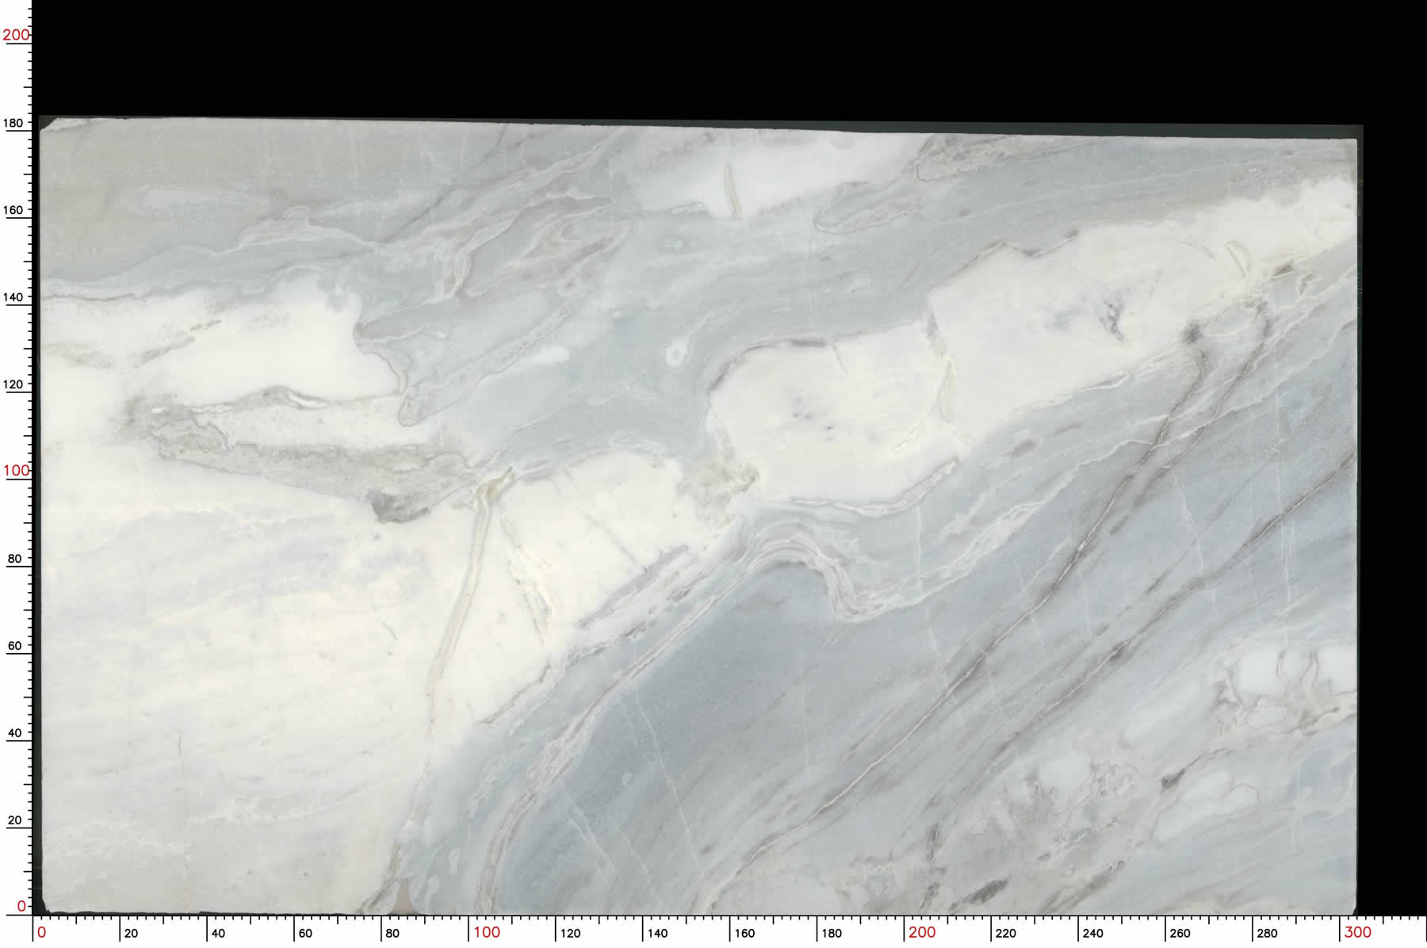Viewport: 1427px width, 948px height.
Task: Select the 280 mark on horizontal ruler
Action: 1267,934
